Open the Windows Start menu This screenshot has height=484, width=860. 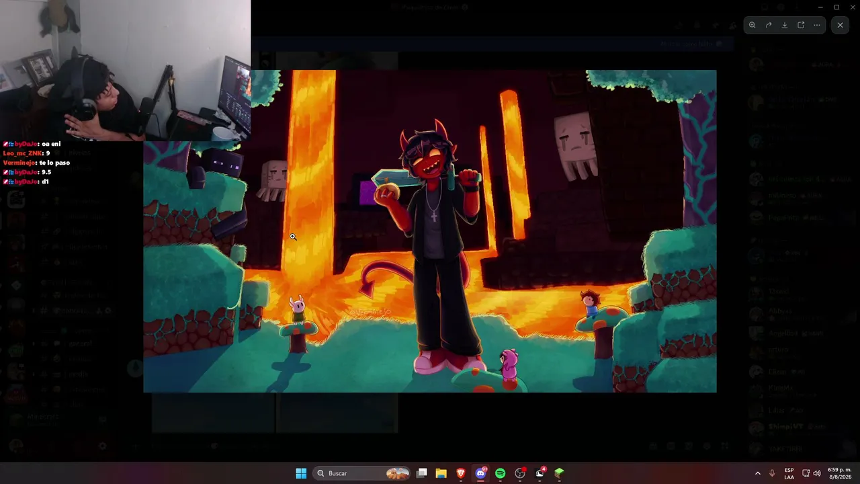pos(301,473)
